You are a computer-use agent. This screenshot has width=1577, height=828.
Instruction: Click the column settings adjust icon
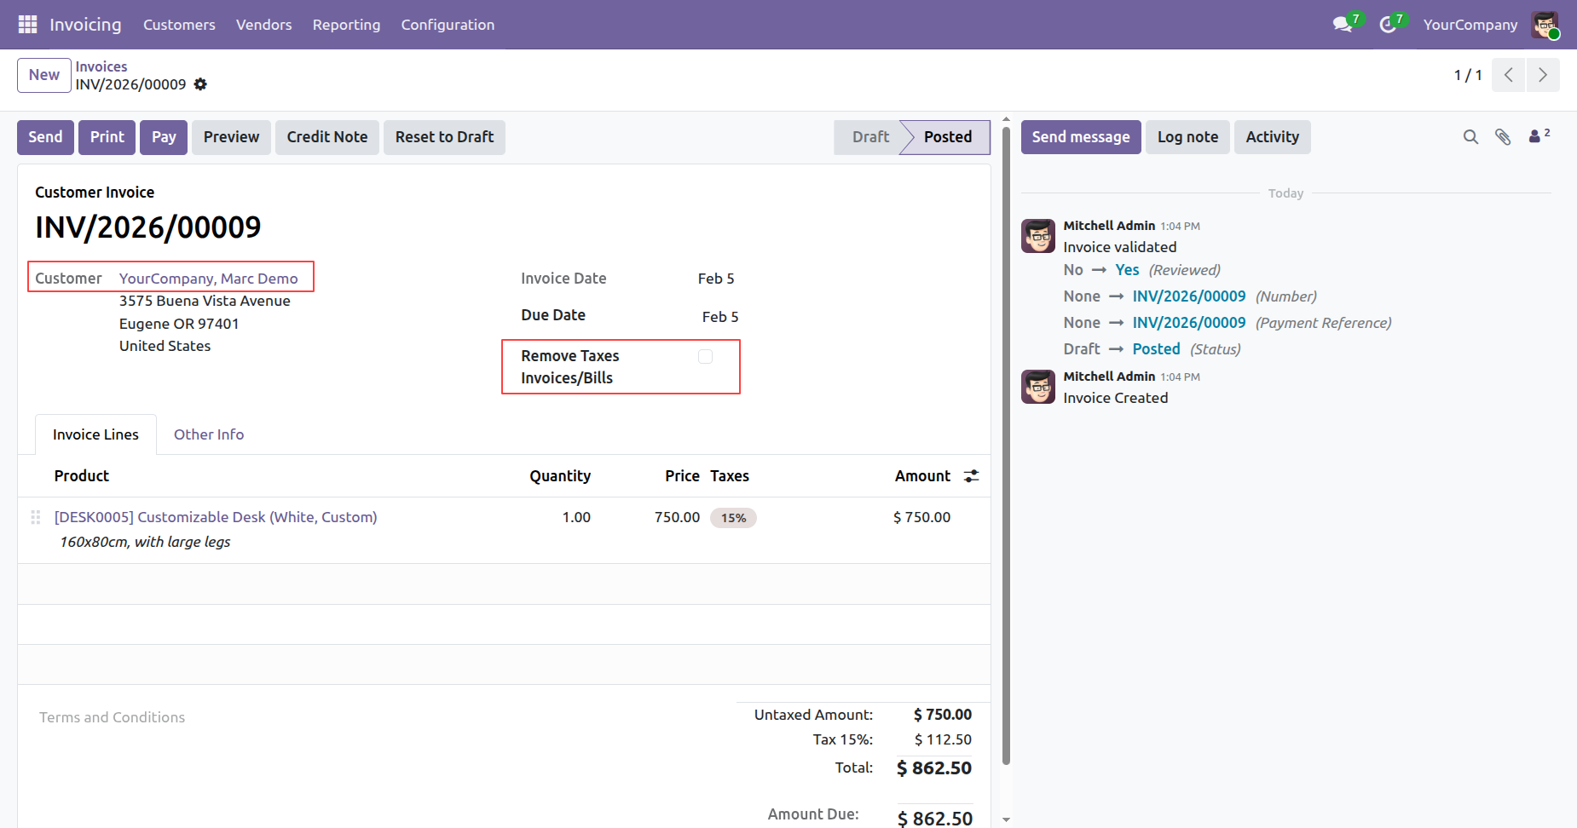click(x=971, y=476)
